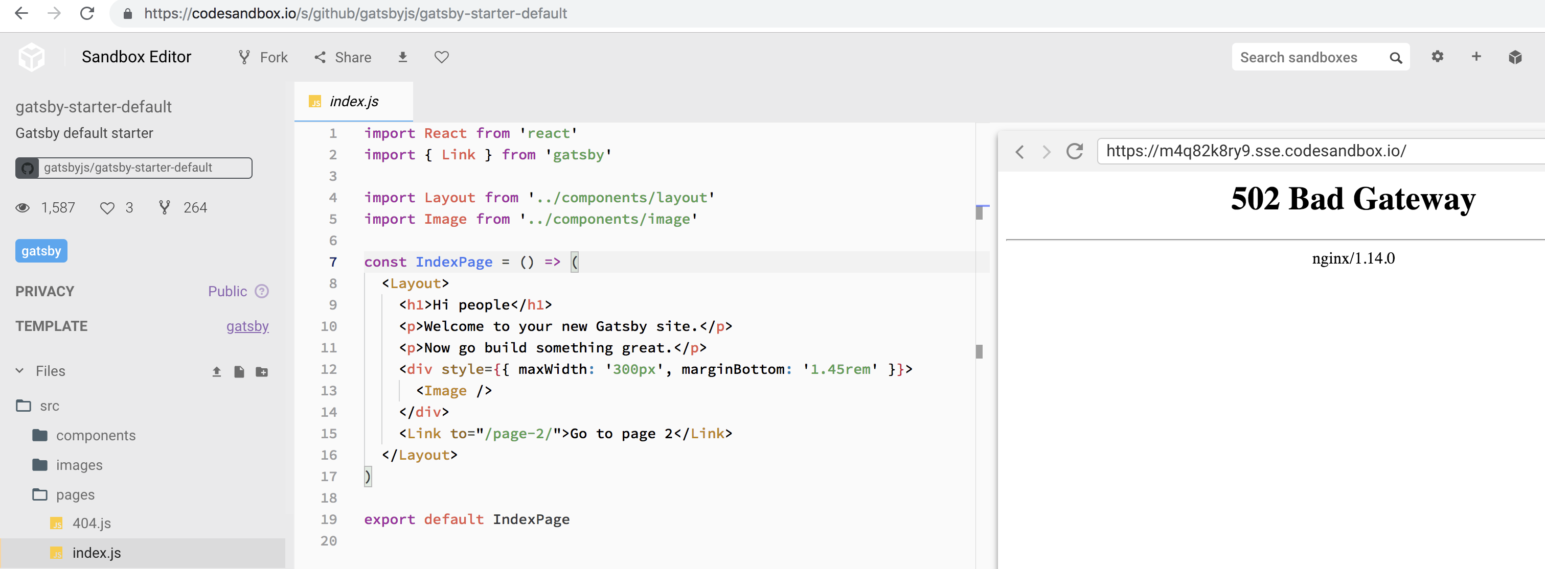This screenshot has height=569, width=1545.
Task: Create new sandbox with plus icon
Action: click(x=1476, y=56)
